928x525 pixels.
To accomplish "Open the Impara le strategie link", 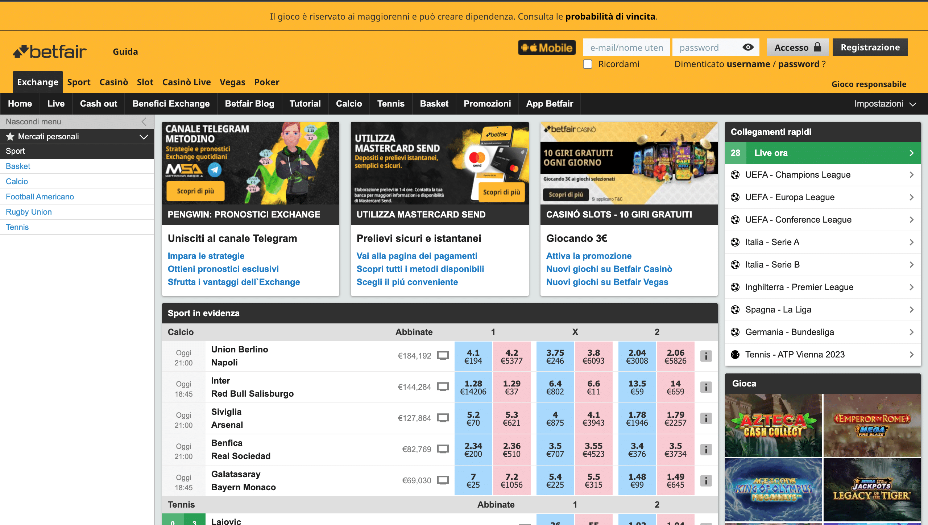I will [x=206, y=256].
